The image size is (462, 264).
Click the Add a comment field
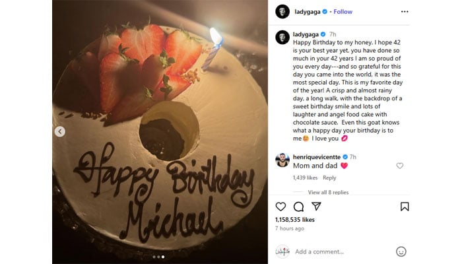[x=340, y=251]
